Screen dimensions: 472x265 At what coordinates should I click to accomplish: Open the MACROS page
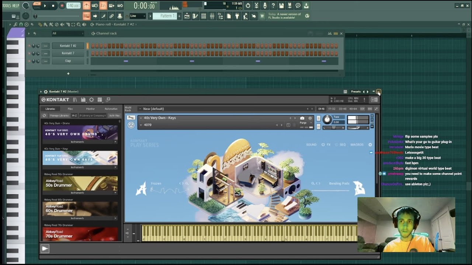357,145
